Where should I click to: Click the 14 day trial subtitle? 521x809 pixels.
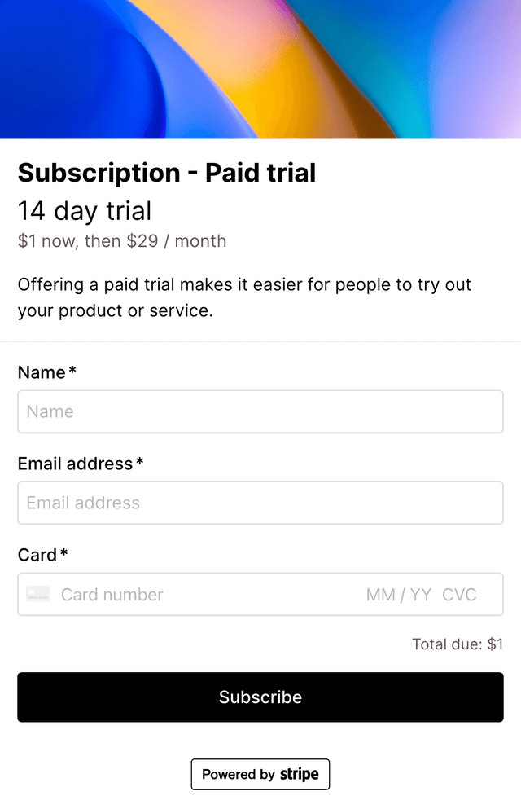click(x=85, y=211)
